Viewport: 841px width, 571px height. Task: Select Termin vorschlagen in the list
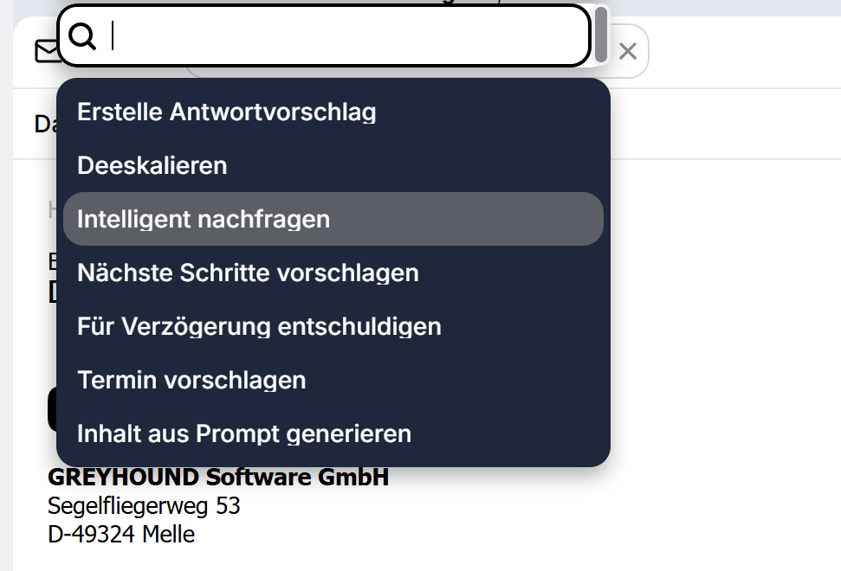click(191, 380)
